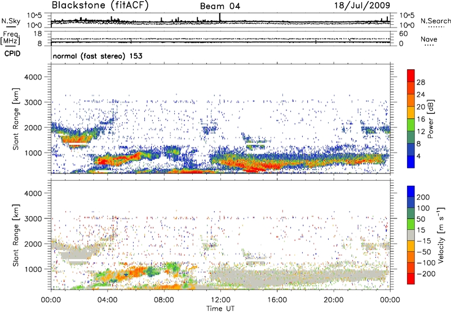
Task: Pick the gray -15 to 15 Velocity swatch
Action: tap(411, 235)
